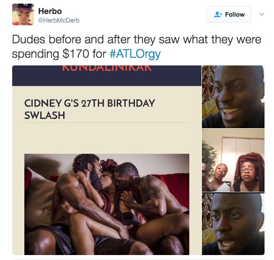Follow the Herbo account

[228, 14]
